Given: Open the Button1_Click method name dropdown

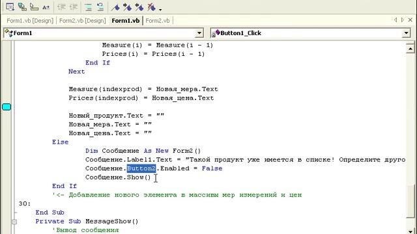Looking at the screenshot, I should (406, 33).
